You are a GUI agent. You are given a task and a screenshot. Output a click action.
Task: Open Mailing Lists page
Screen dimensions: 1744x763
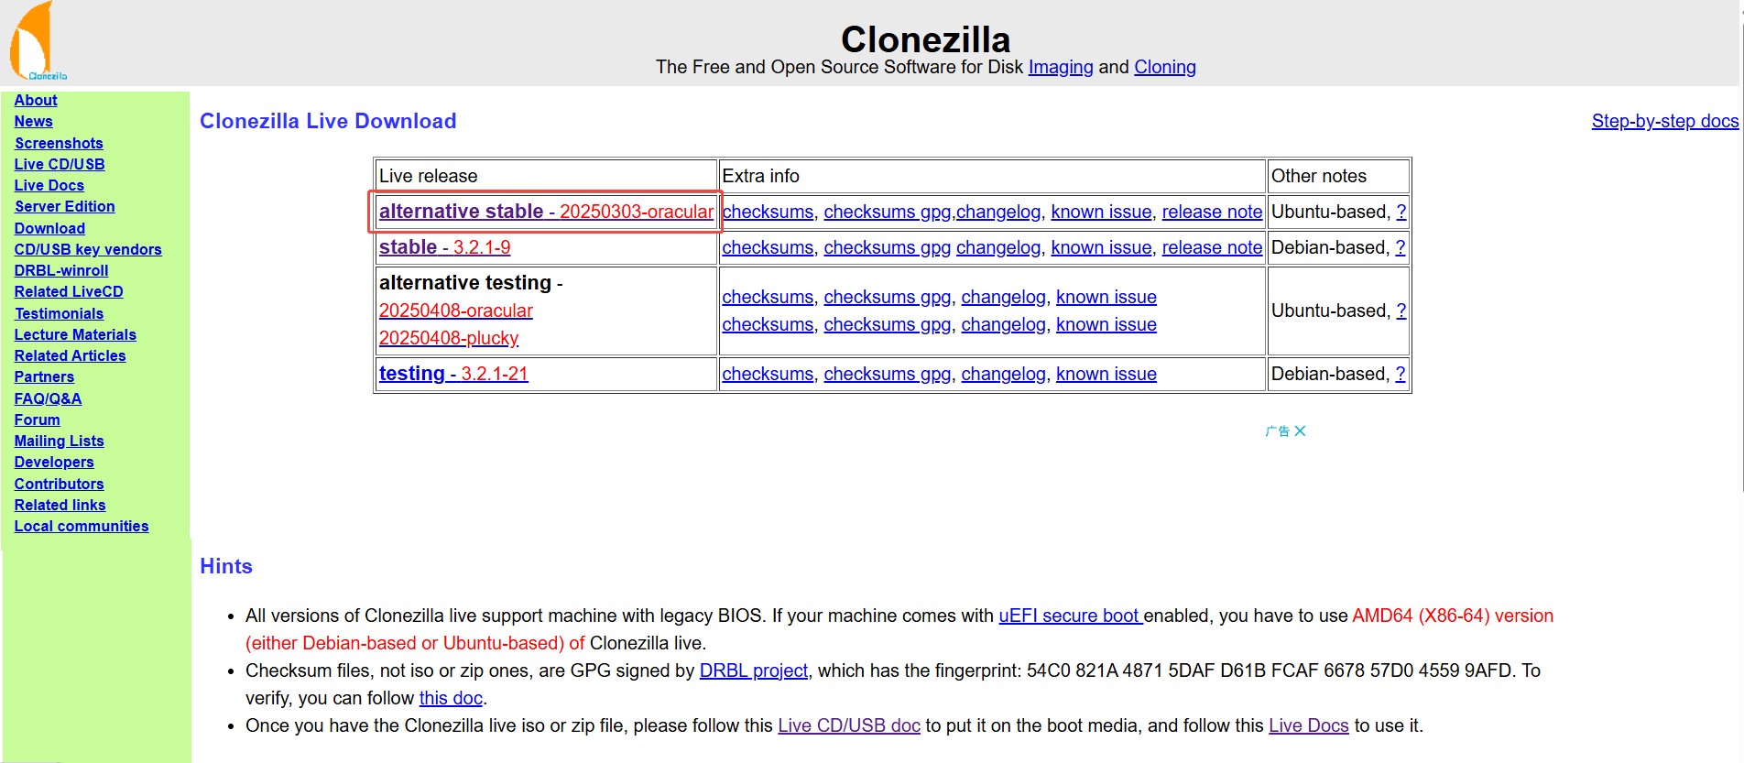pyautogui.click(x=60, y=441)
